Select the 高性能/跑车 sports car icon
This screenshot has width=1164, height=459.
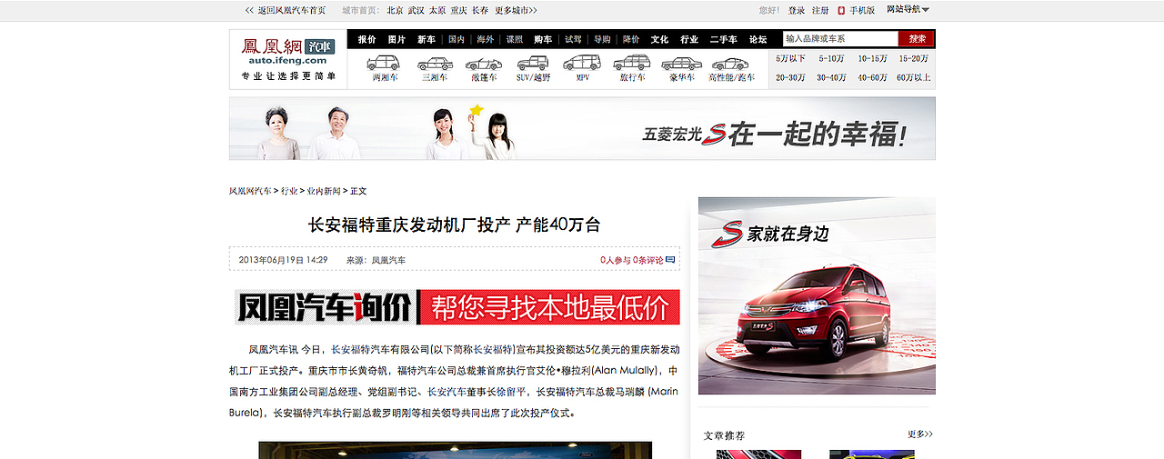pos(731,64)
